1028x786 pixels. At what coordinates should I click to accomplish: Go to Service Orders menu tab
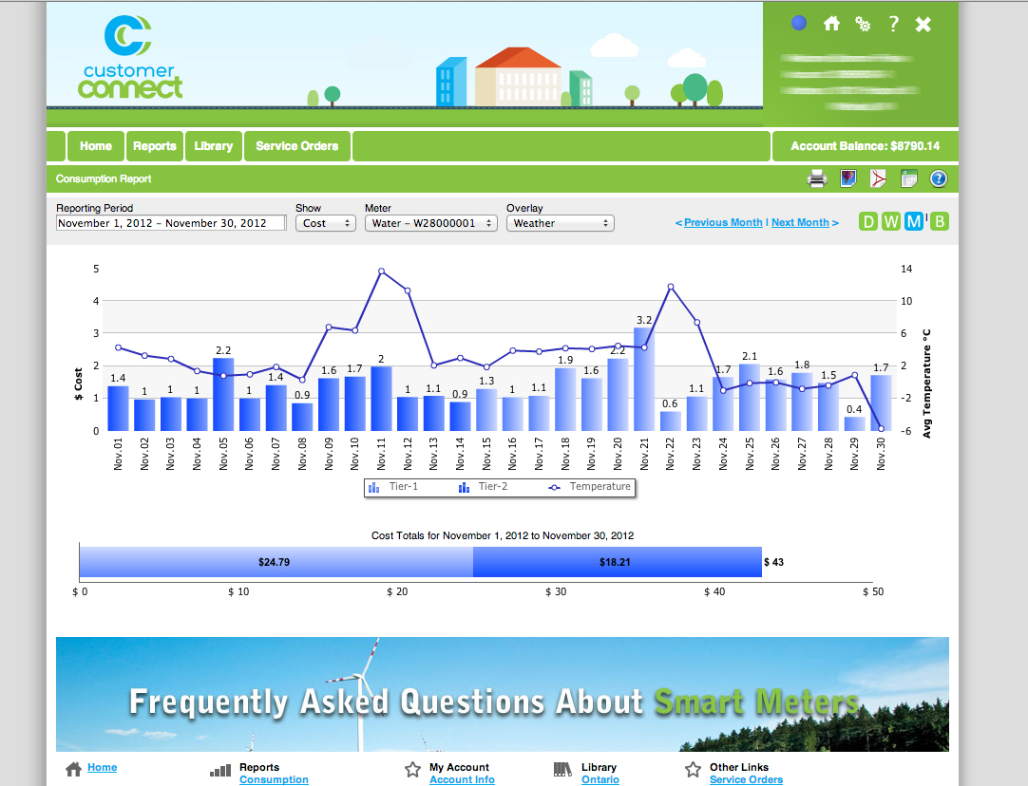[296, 146]
